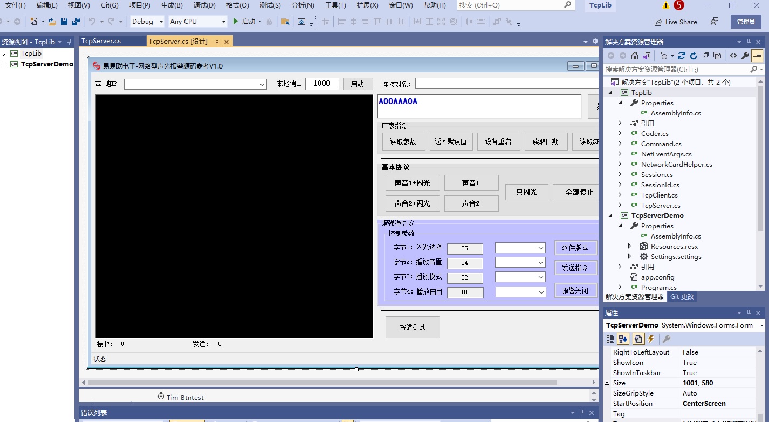Click the 本地端口 input field showing 1000
Image resolution: width=769 pixels, height=422 pixels.
pos(322,84)
